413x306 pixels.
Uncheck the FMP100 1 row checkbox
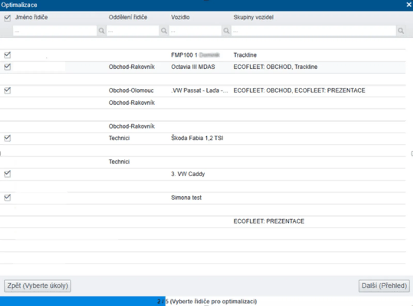[7, 55]
